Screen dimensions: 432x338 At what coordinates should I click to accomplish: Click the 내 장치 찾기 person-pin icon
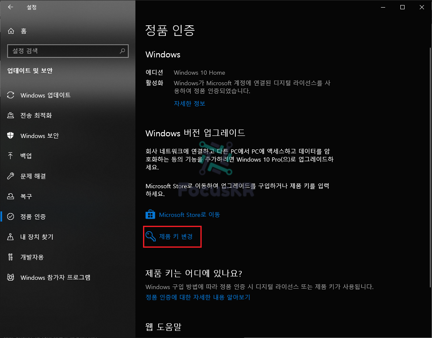click(x=11, y=237)
